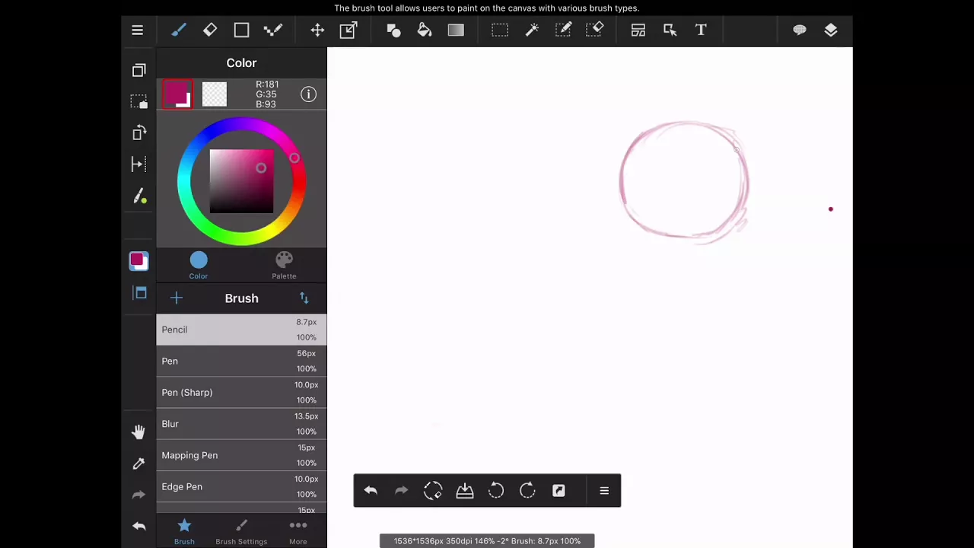Click the duplicate canvas icon in sidebar
The height and width of the screenshot is (548, 974).
pos(138,70)
